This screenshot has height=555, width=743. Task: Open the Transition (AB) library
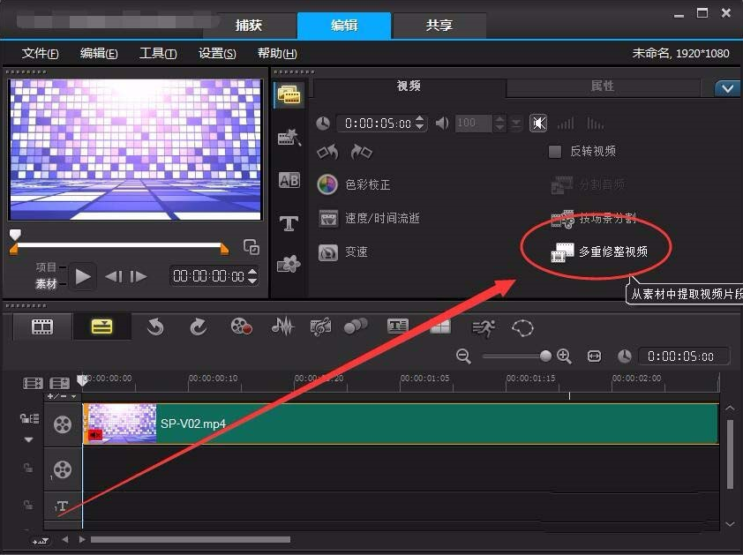point(289,180)
